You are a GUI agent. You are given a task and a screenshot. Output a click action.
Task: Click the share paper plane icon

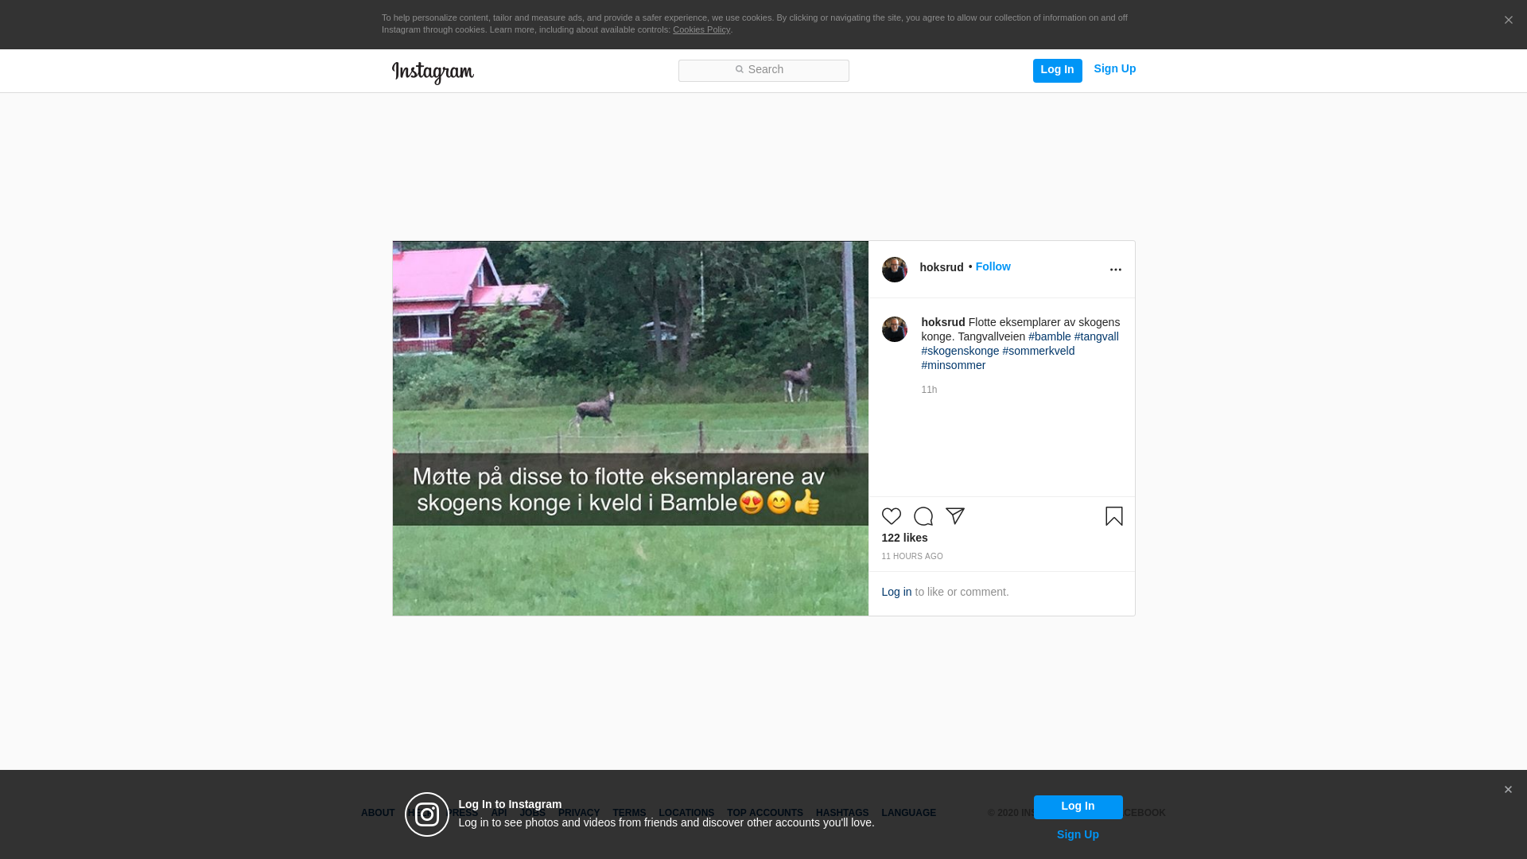[954, 516]
